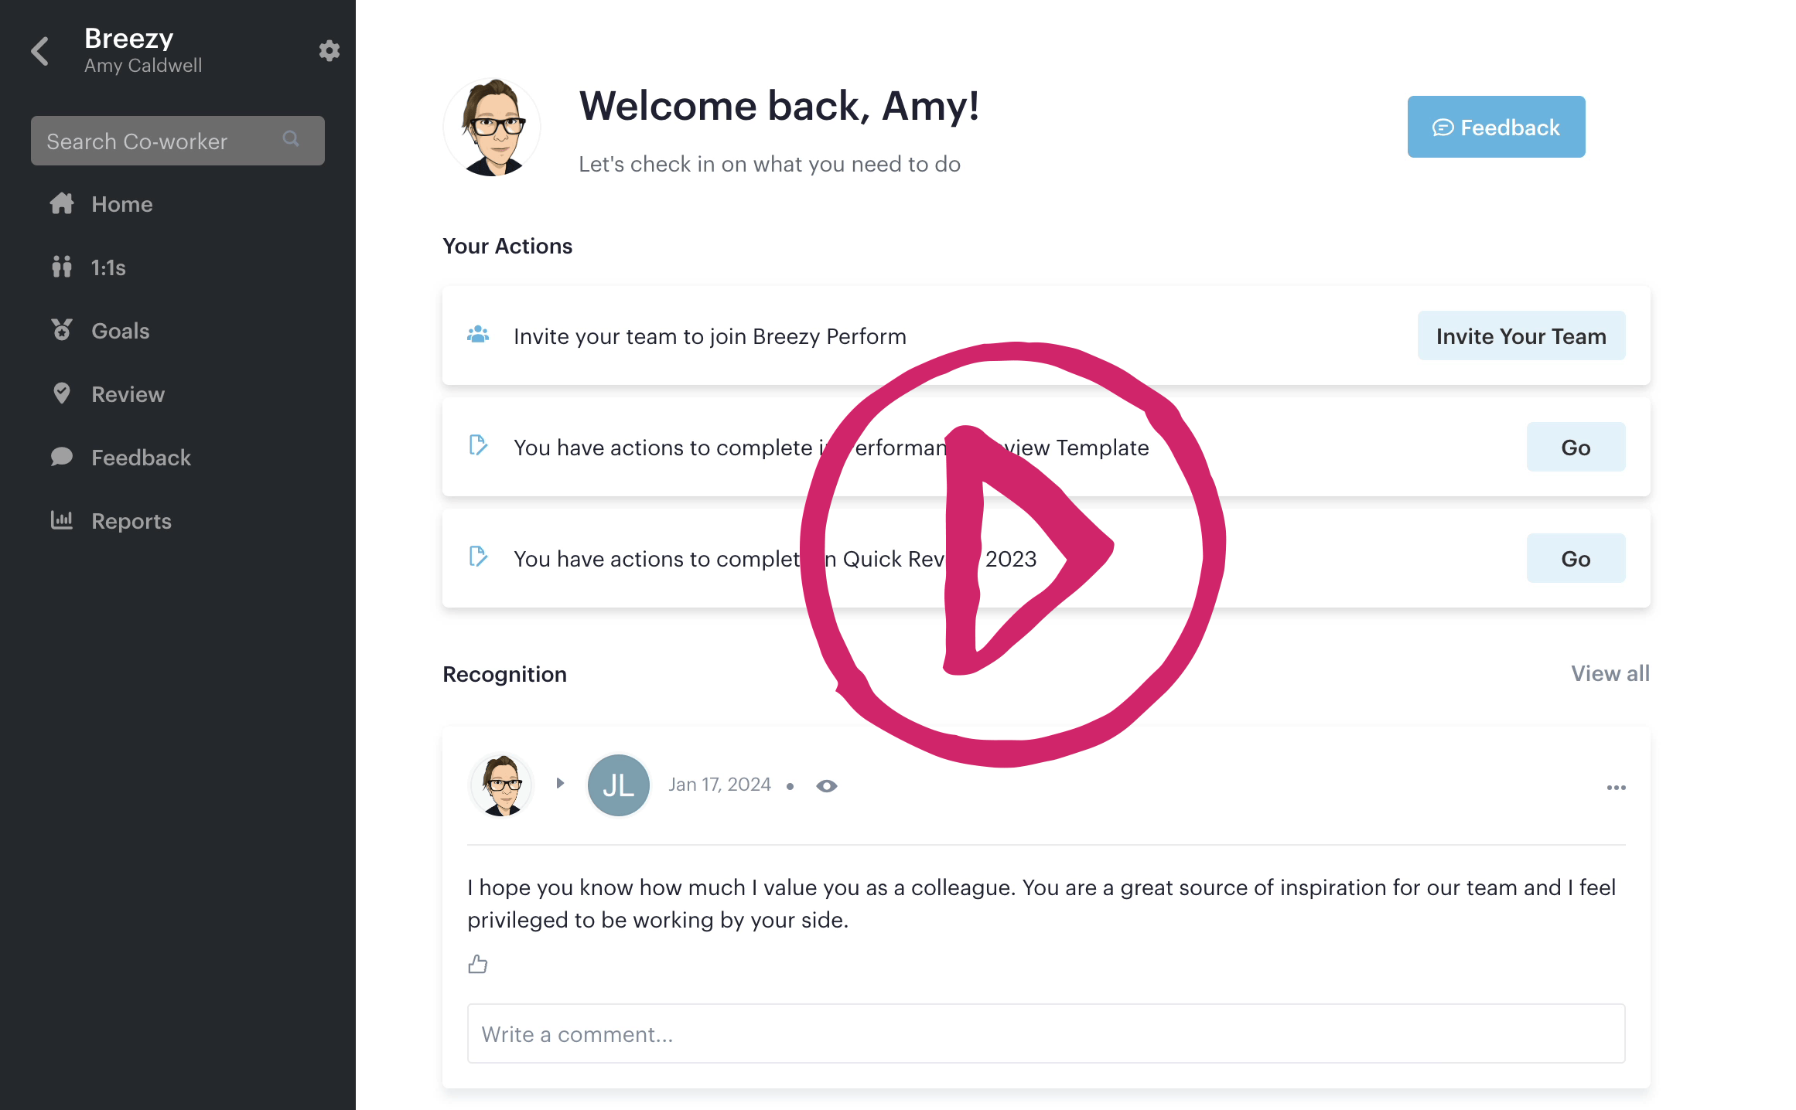The width and height of the screenshot is (1796, 1110).
Task: Like the recognition post with the thumbs-up
Action: (477, 964)
